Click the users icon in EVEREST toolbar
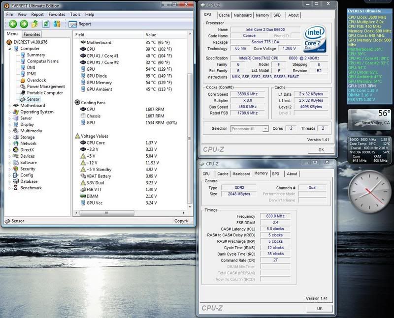 click(x=57, y=24)
